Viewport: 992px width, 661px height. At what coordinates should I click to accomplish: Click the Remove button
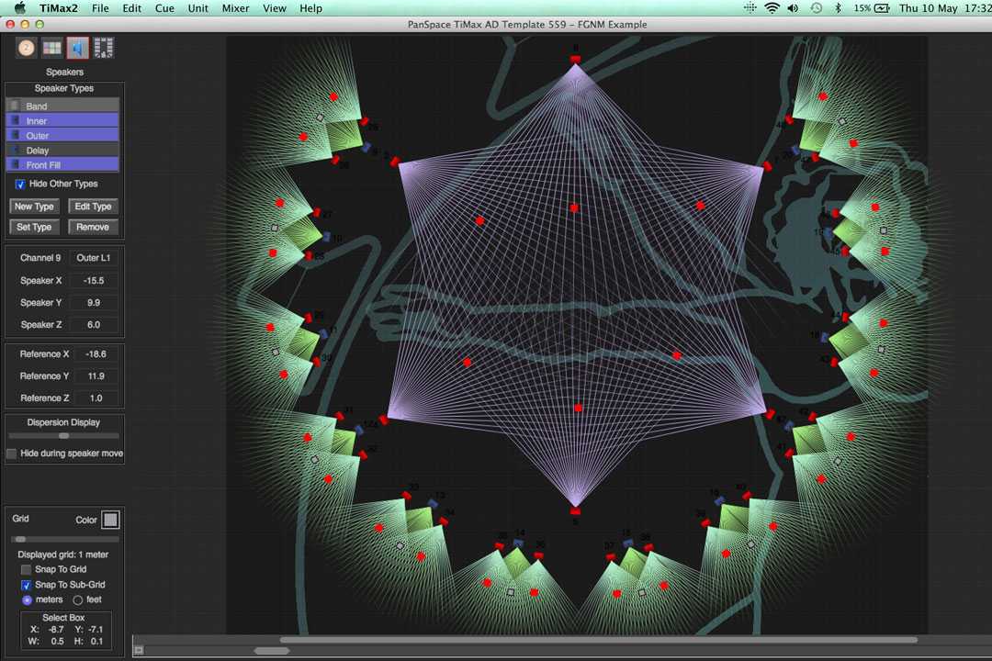pos(93,227)
